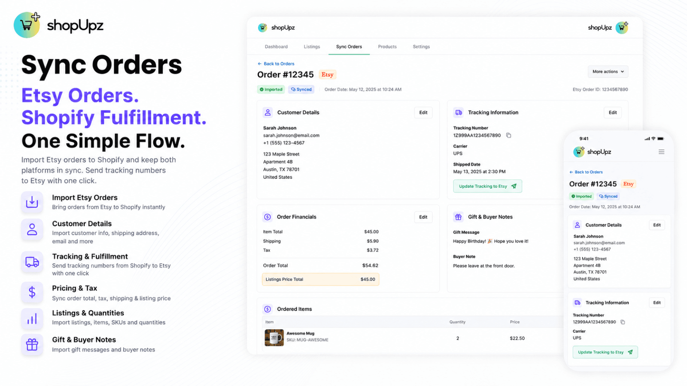Select the Sync Orders tab
The image size is (687, 386).
(349, 47)
